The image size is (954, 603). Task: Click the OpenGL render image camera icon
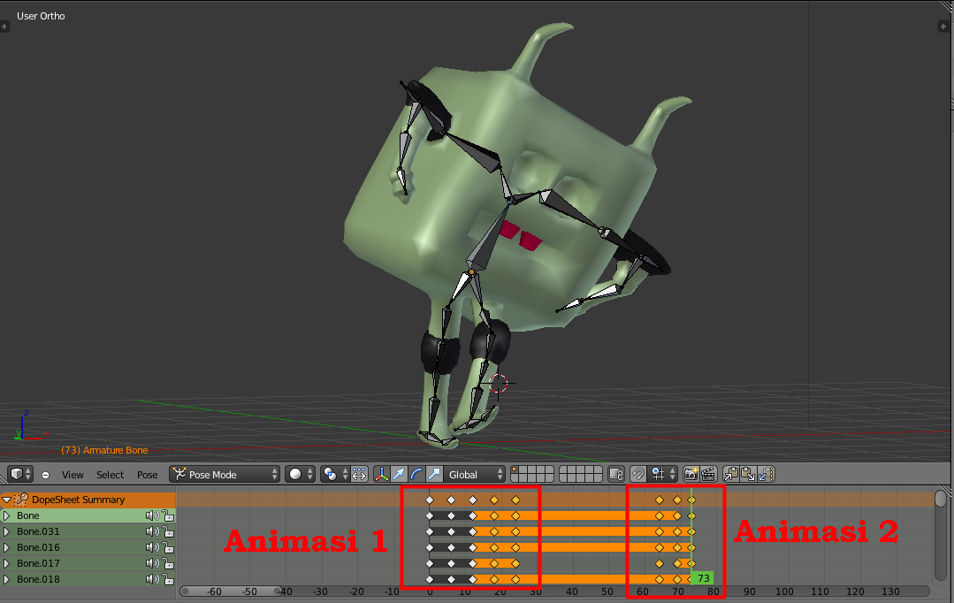click(x=691, y=474)
